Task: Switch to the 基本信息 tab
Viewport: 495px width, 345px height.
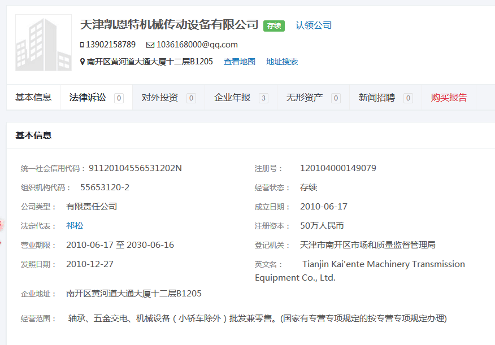Action: tap(33, 97)
